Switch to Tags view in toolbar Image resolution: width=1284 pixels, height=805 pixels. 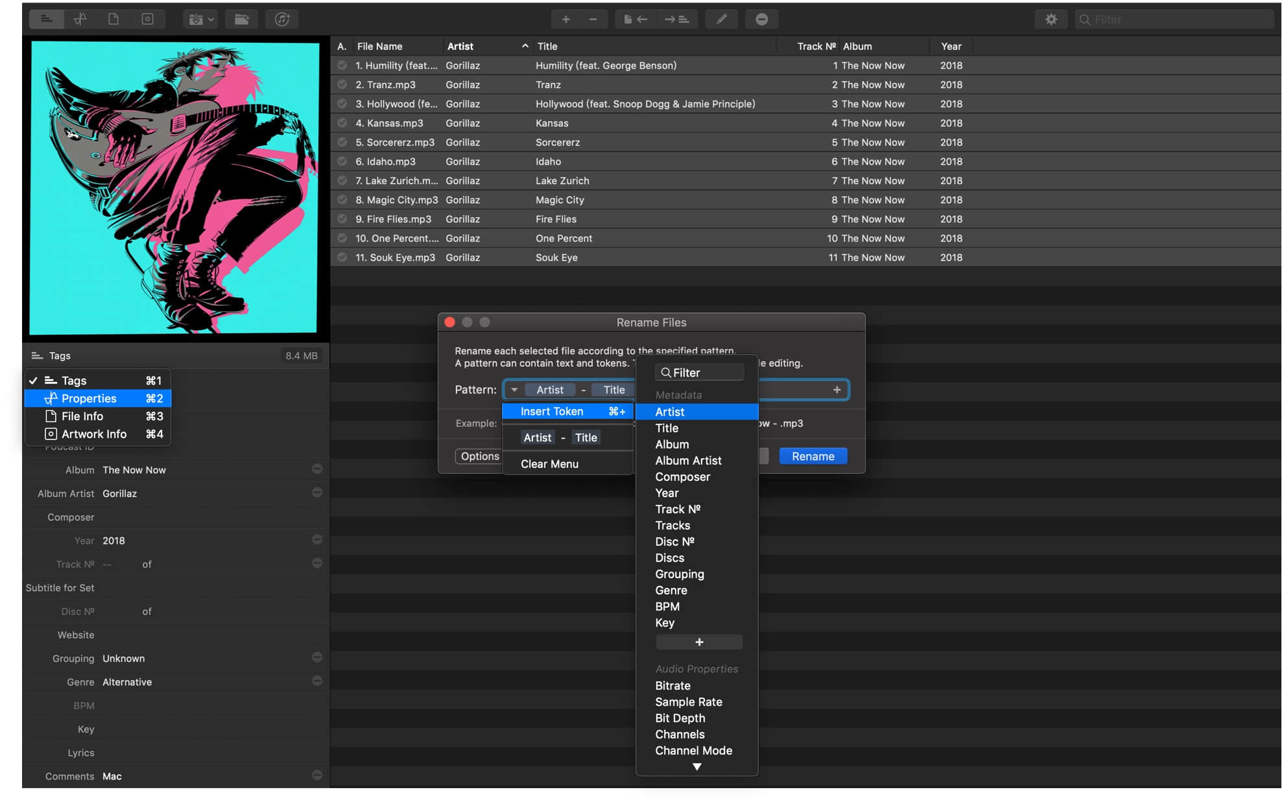point(47,19)
